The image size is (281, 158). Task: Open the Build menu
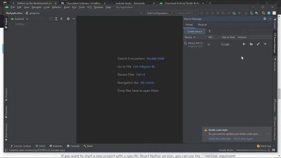[x=67, y=7]
